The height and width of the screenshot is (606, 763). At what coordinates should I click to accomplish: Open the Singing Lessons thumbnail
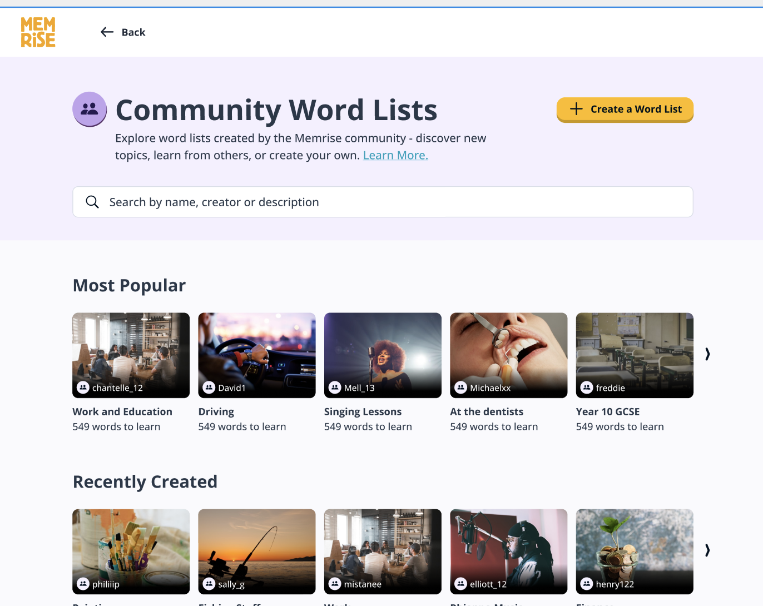click(383, 355)
